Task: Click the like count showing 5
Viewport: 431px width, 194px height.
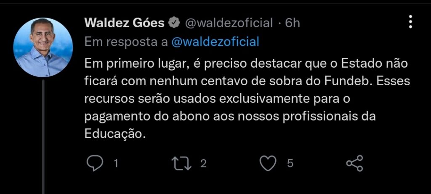Action: 290,164
